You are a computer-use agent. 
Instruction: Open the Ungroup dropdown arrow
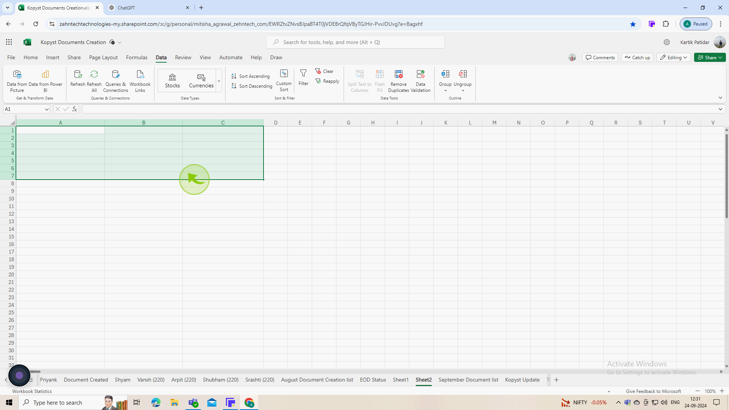coord(463,91)
